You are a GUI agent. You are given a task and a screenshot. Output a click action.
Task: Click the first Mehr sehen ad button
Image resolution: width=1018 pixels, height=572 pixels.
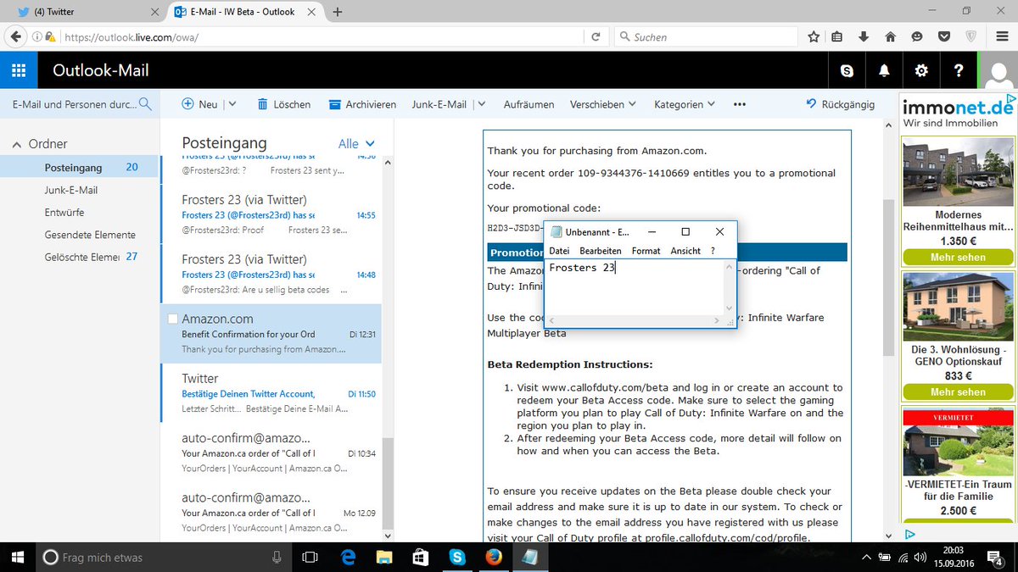[958, 257]
